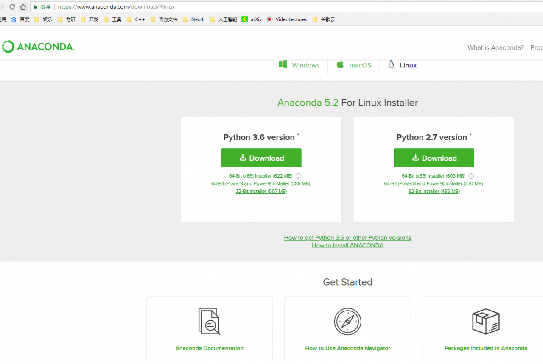Open the Anaconda Documentation link text
Screen dimensions: 543x364
tap(209, 348)
